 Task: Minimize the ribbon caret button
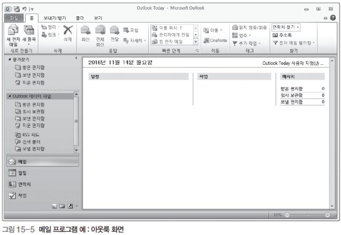pos(326,18)
